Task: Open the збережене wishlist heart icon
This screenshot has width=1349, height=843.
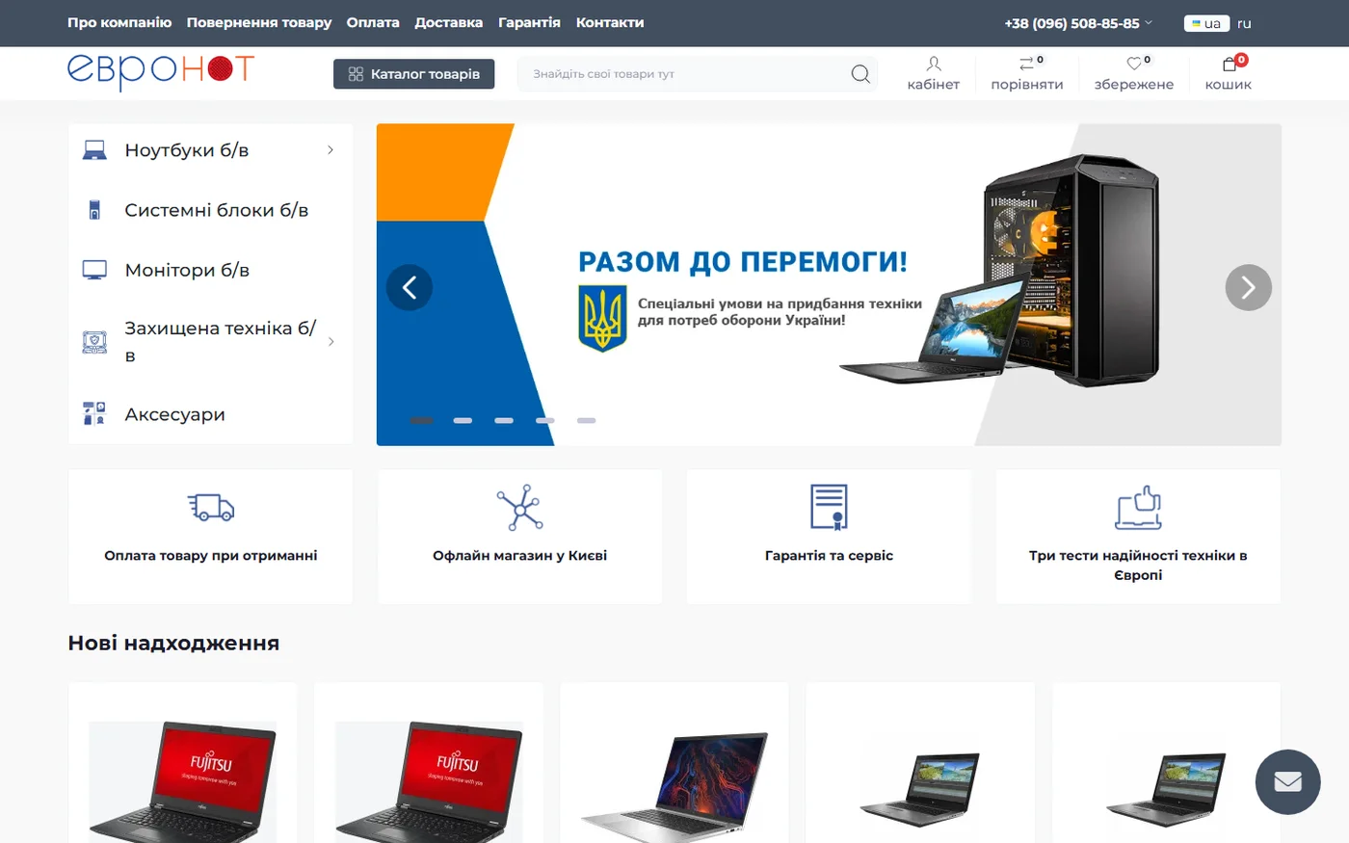Action: pos(1134,64)
